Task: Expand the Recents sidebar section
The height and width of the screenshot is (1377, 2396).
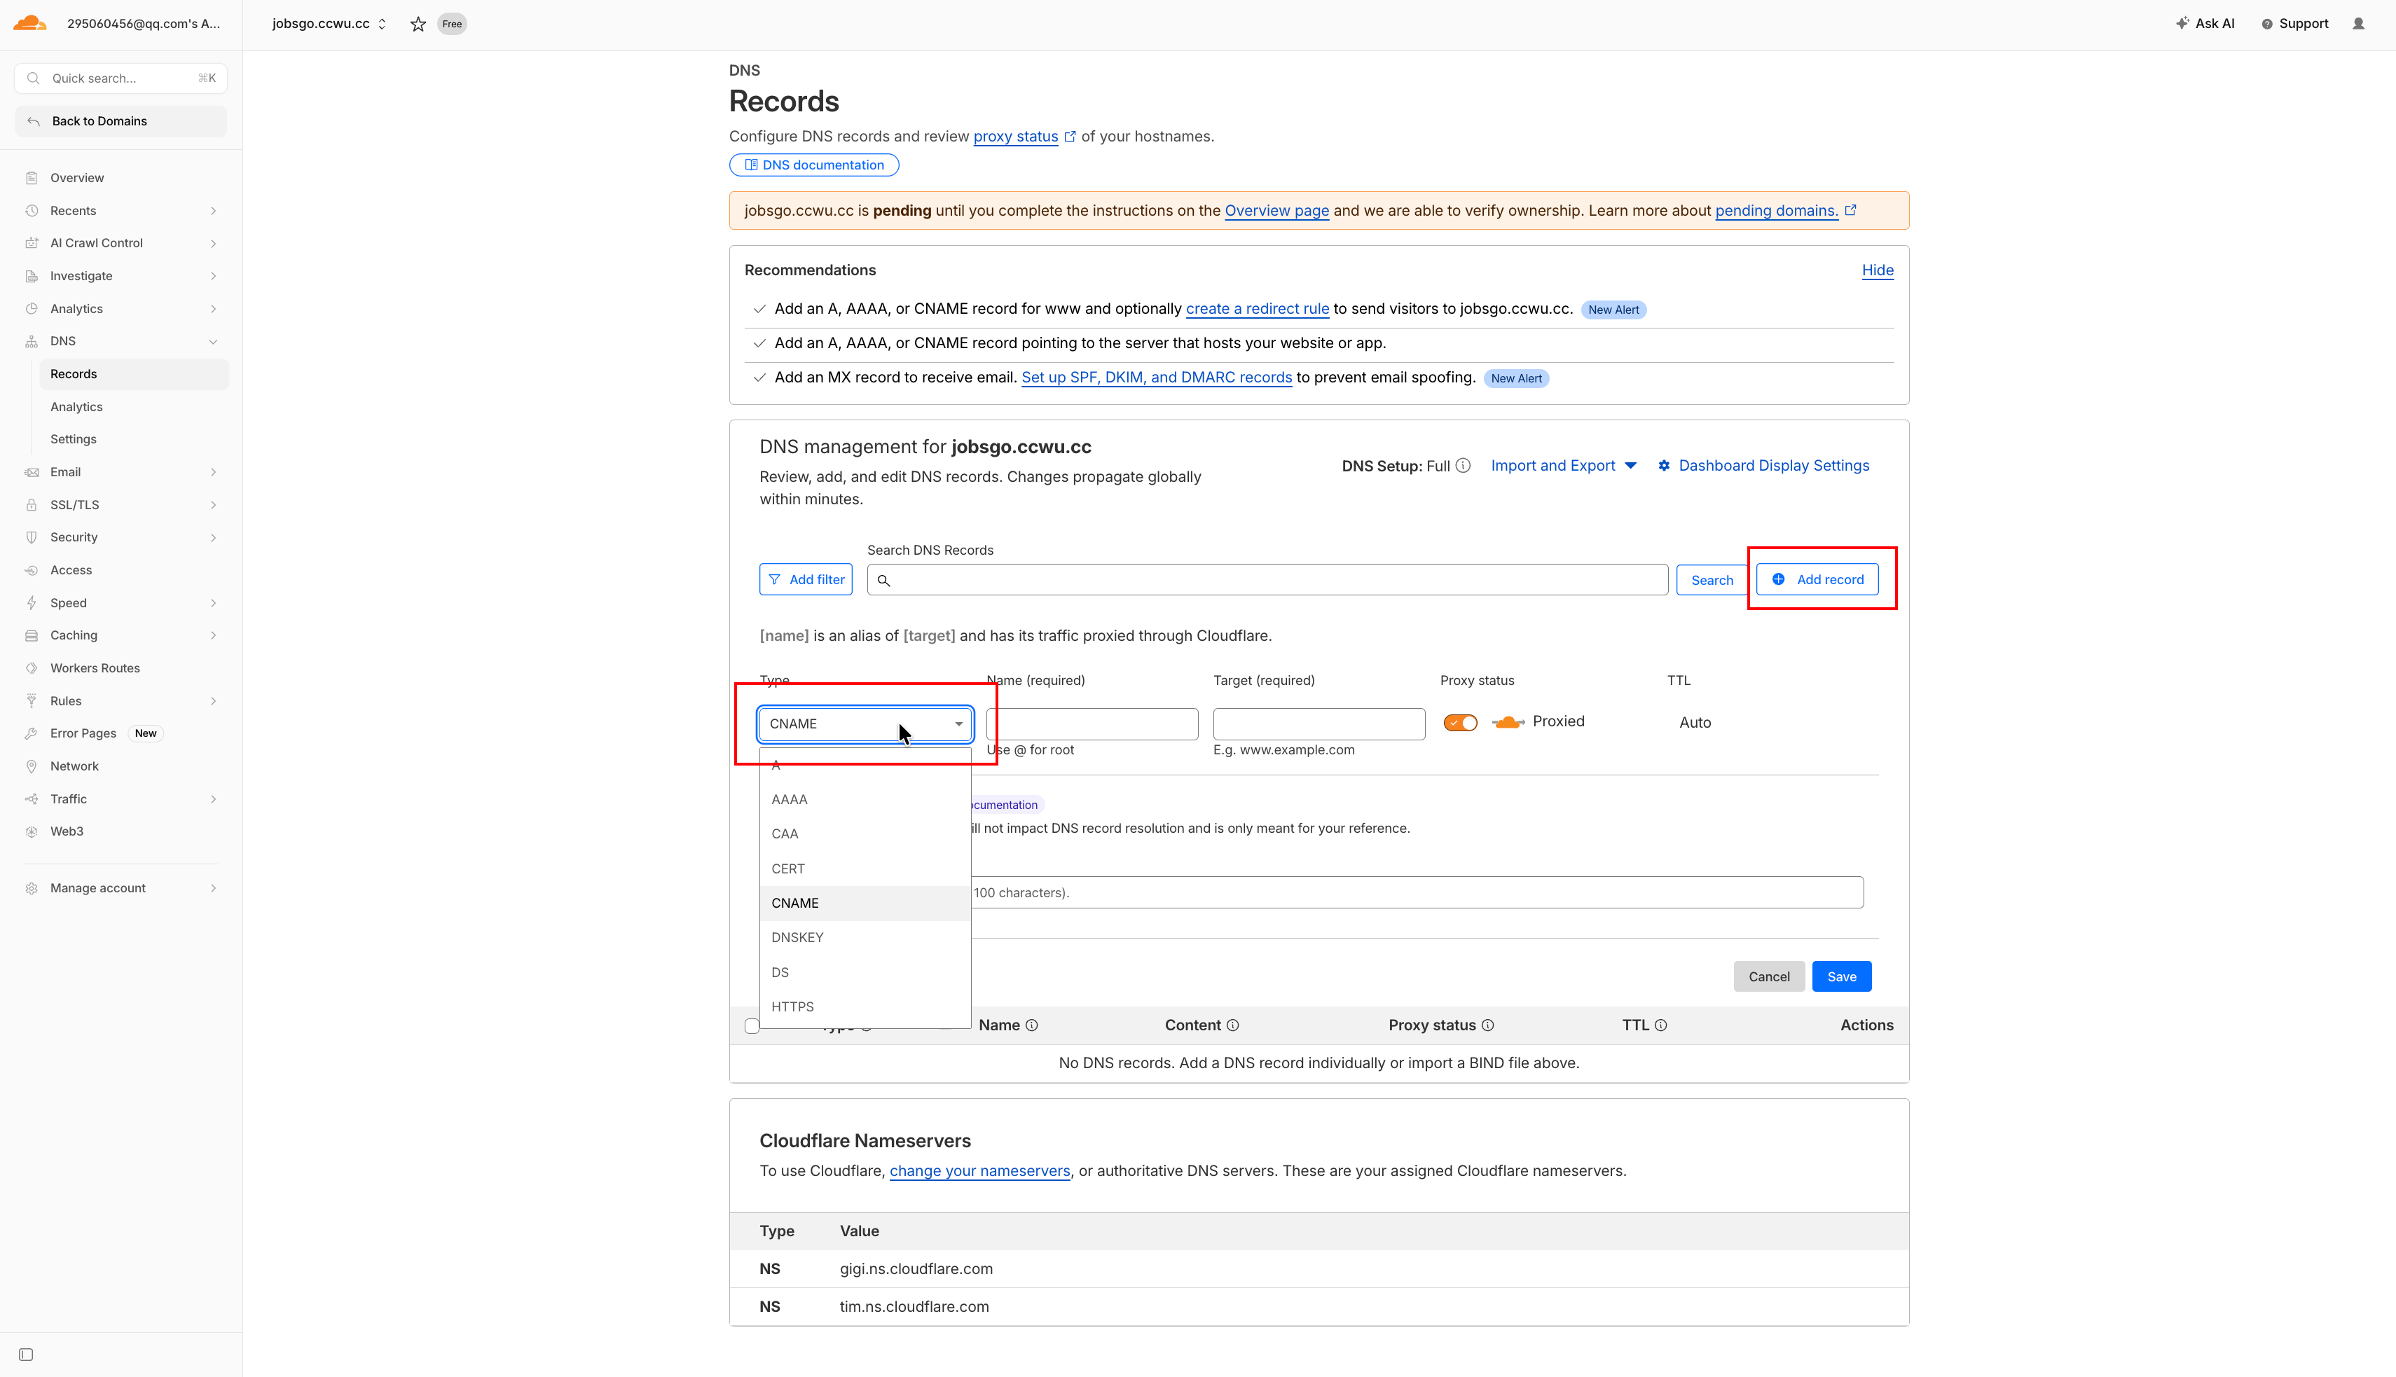Action: coord(121,211)
